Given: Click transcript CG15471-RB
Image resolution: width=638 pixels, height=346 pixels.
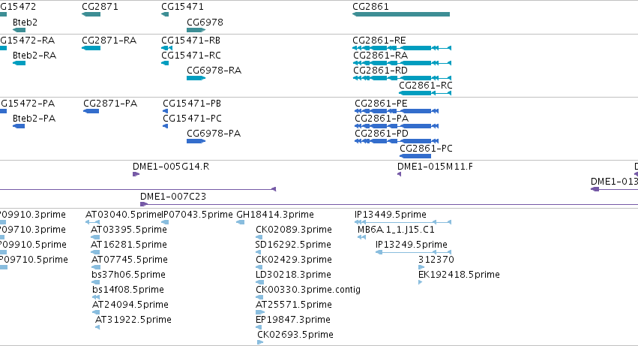Looking at the screenshot, I should (191, 41).
